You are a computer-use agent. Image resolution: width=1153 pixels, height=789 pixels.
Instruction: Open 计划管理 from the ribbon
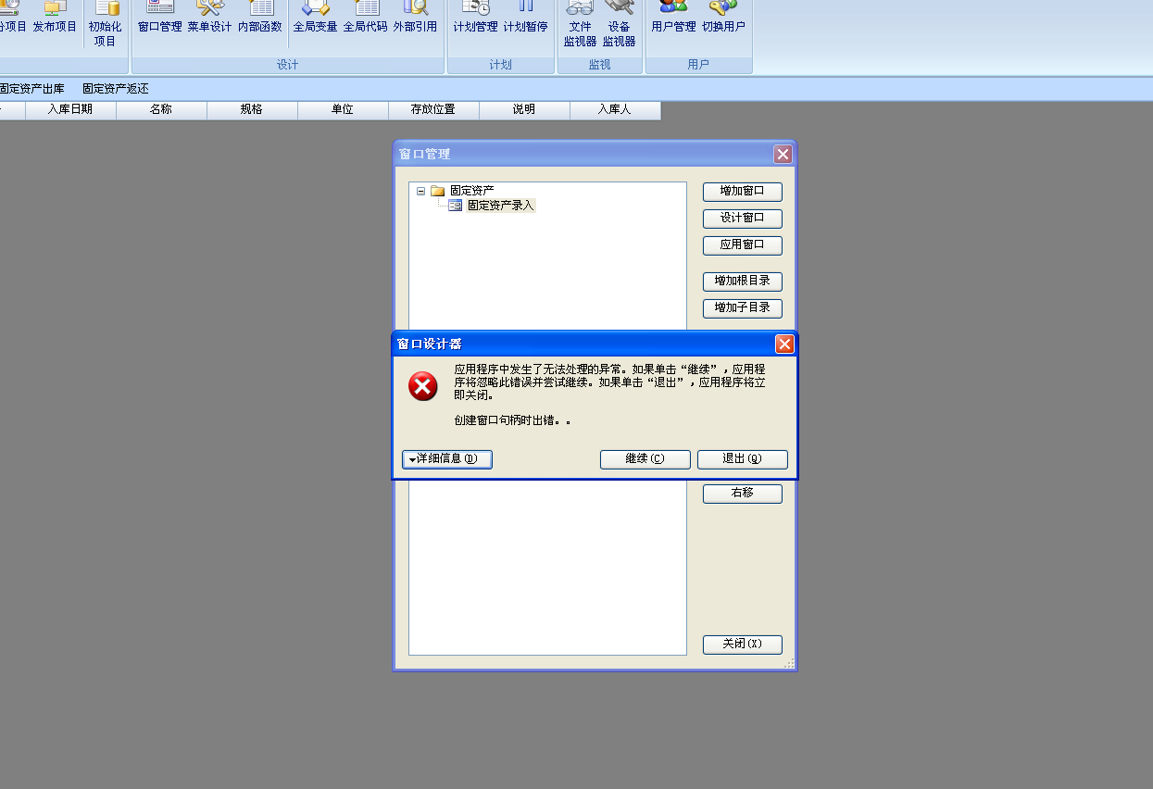[475, 19]
